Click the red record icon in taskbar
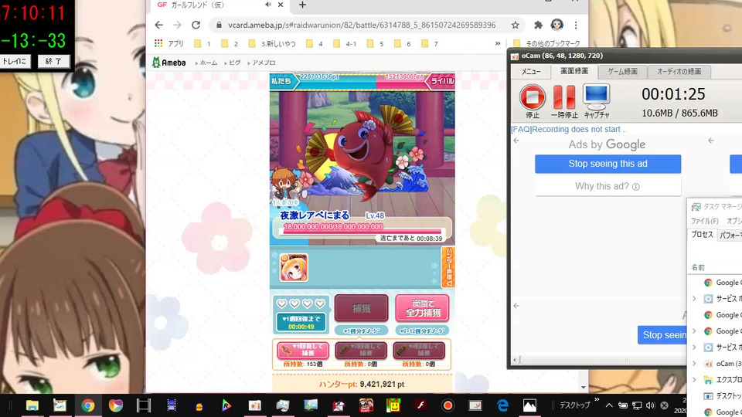 coord(448,405)
